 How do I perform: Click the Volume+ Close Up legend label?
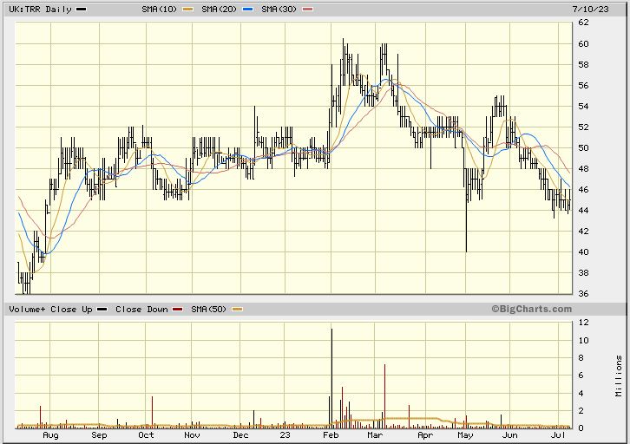point(50,310)
